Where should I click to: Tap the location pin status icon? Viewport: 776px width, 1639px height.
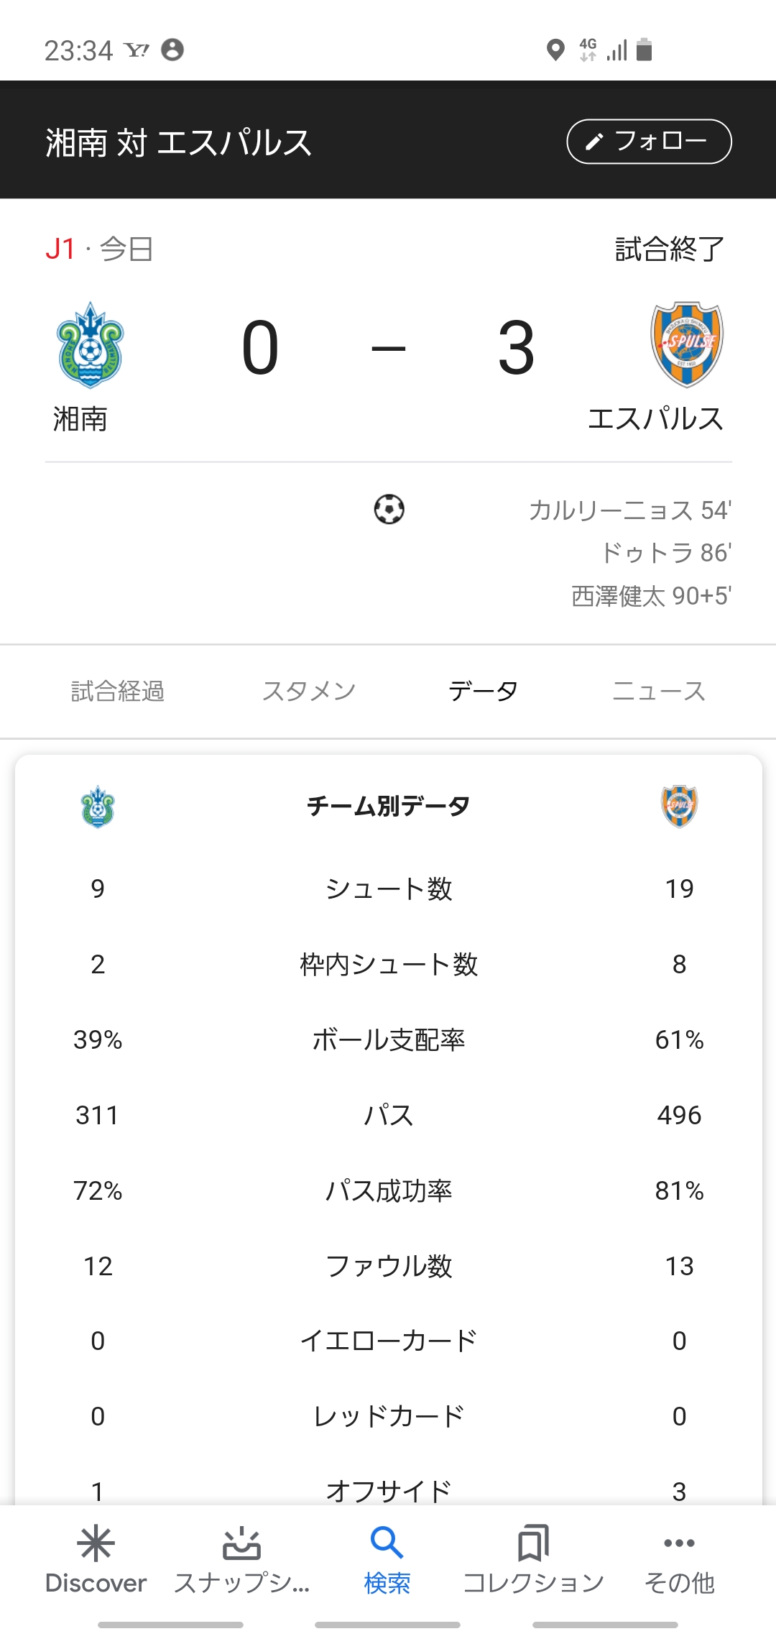pyautogui.click(x=555, y=50)
